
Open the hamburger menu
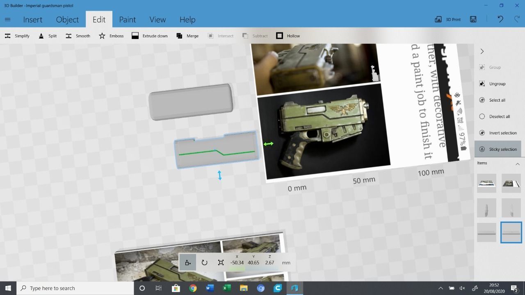[x=7, y=19]
